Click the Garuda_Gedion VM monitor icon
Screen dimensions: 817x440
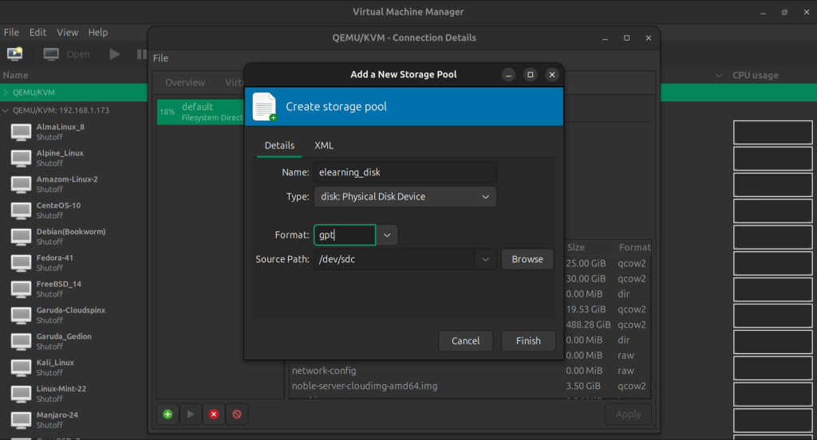pos(21,342)
